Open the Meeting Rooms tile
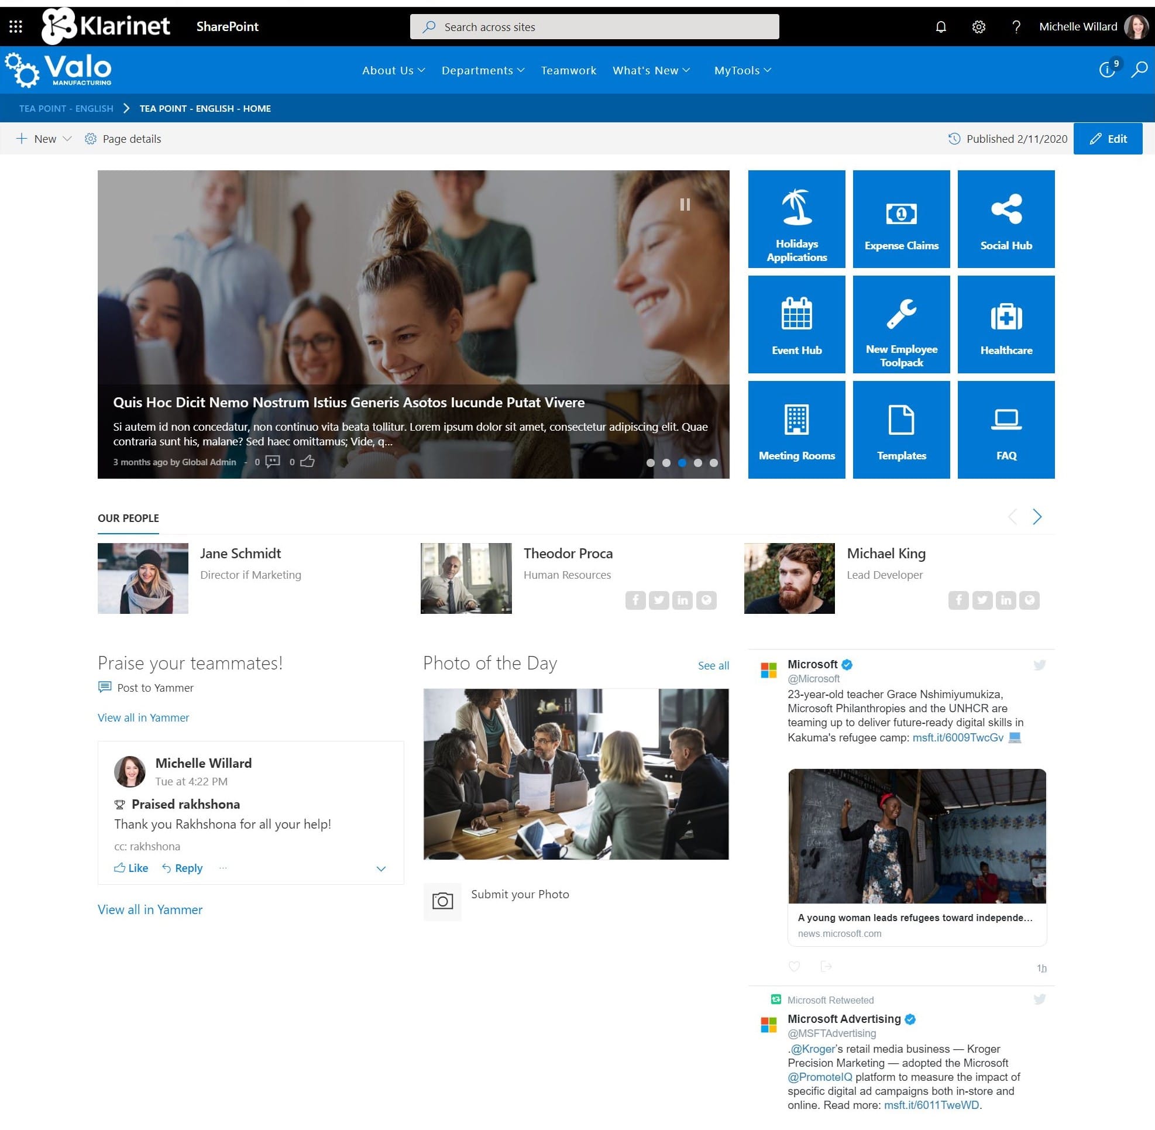This screenshot has height=1130, width=1155. tap(796, 428)
